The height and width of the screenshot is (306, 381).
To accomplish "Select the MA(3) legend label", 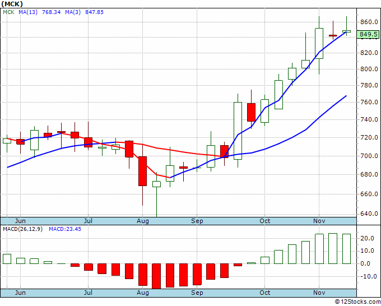I will pos(73,12).
